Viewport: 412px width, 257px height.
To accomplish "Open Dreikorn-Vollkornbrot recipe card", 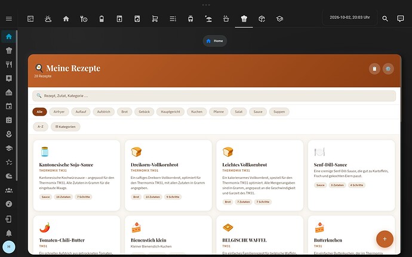I will (x=168, y=175).
